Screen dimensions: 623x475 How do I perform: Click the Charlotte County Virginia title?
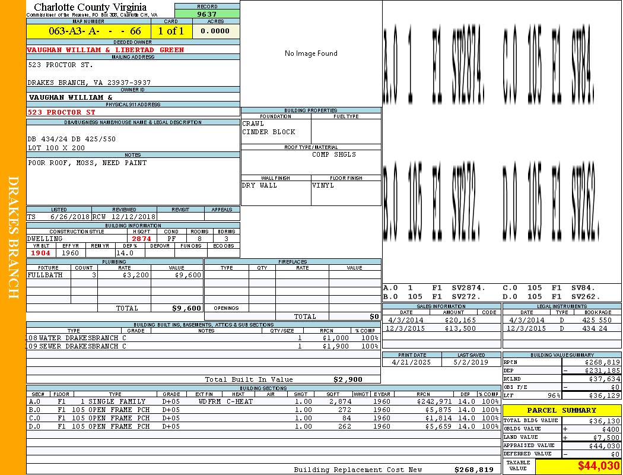coord(90,7)
